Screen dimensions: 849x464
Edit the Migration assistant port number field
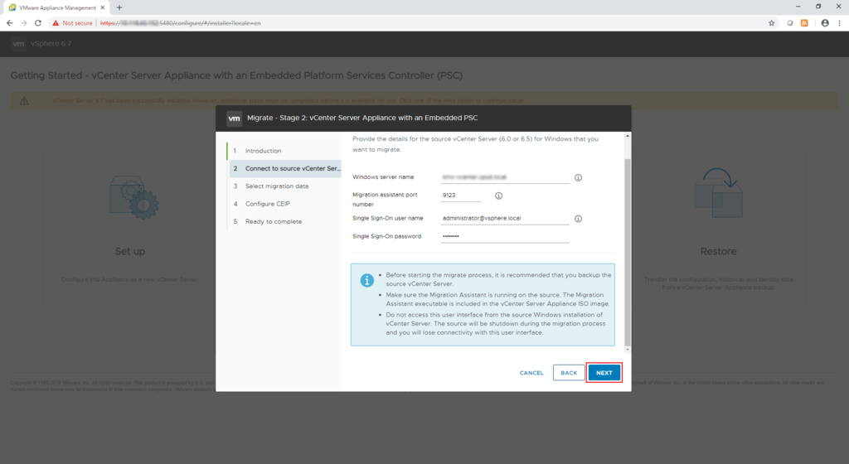pos(461,196)
